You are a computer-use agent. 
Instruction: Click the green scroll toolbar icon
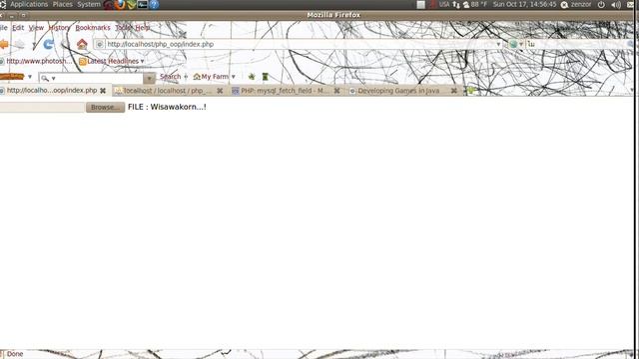click(265, 77)
